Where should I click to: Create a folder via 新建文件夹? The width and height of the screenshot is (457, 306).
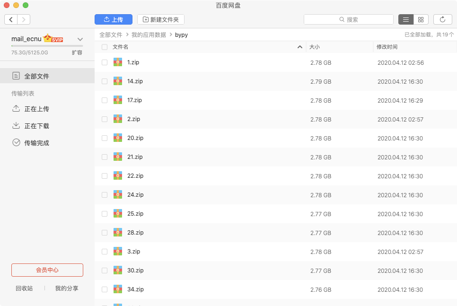(x=160, y=19)
